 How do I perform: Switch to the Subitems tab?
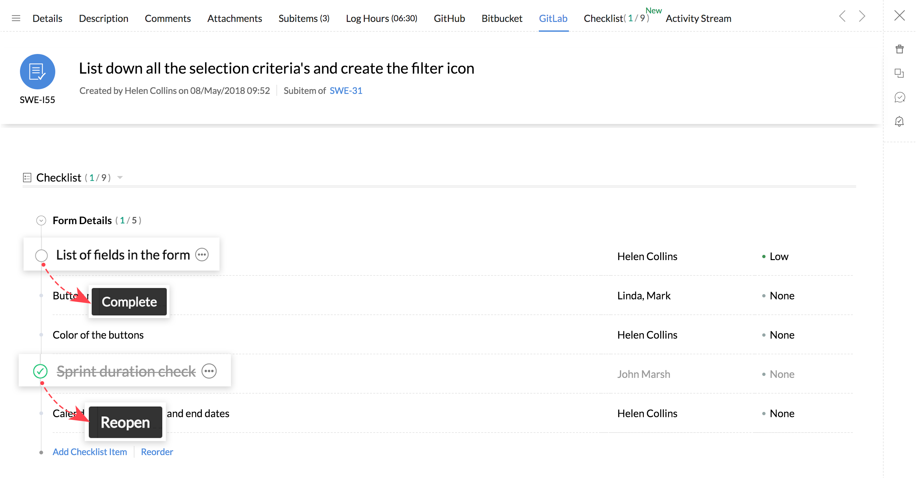[304, 19]
